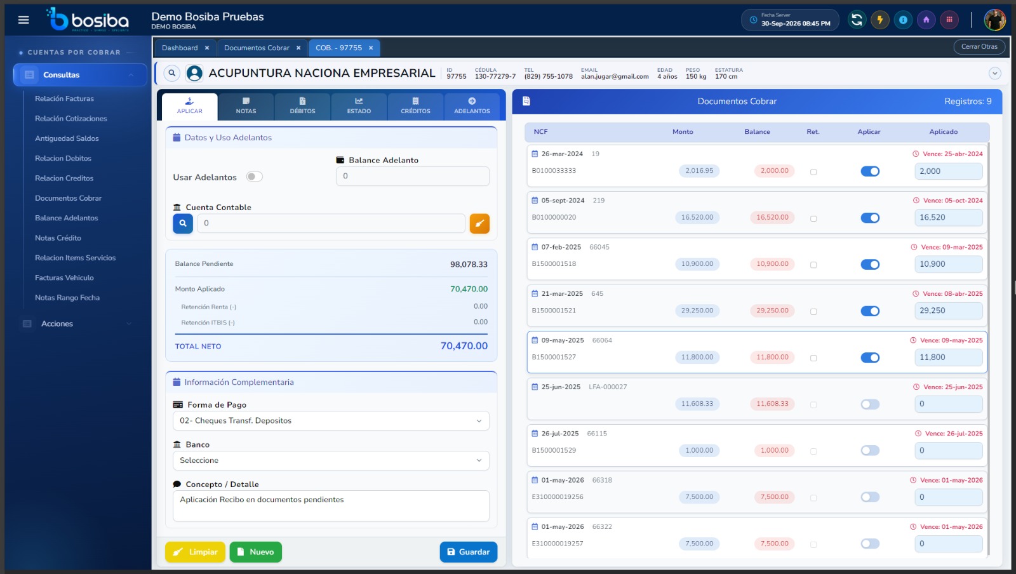Disable Aplicar toggle for B0100033333
Screen dimensions: 1016x574
[870, 171]
